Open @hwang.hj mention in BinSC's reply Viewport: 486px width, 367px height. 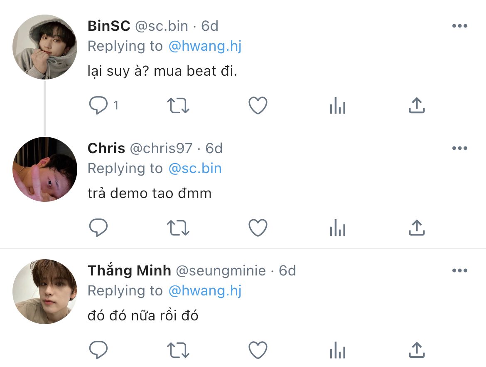tap(205, 46)
